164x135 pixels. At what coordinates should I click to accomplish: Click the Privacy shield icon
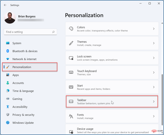(8, 115)
